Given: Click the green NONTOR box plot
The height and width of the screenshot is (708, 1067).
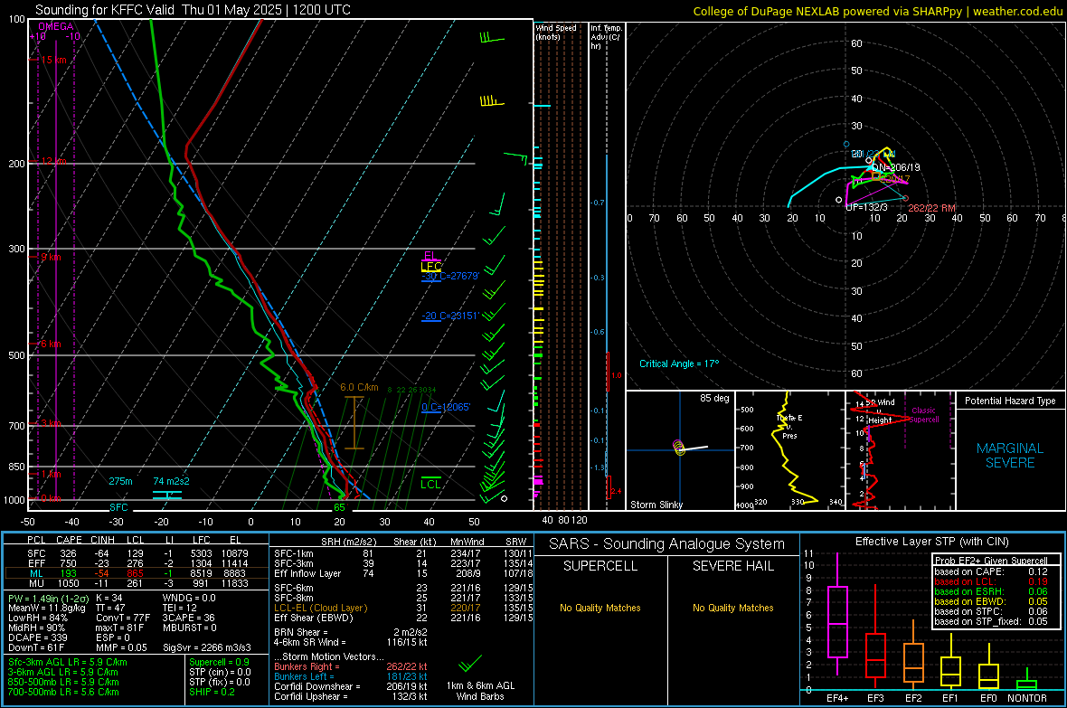Looking at the screenshot, I should 1026,681.
